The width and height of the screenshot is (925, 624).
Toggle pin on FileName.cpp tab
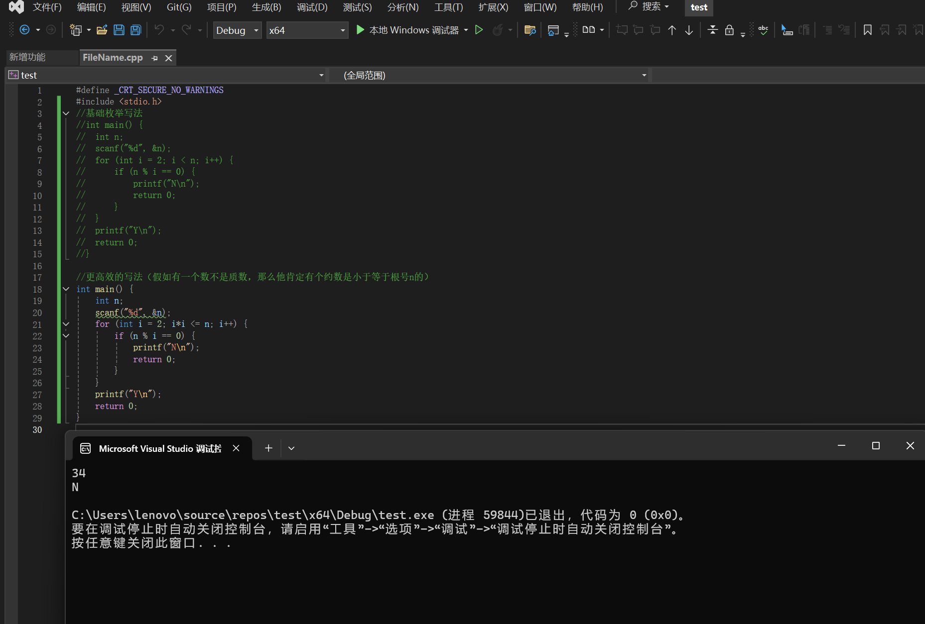click(x=155, y=58)
